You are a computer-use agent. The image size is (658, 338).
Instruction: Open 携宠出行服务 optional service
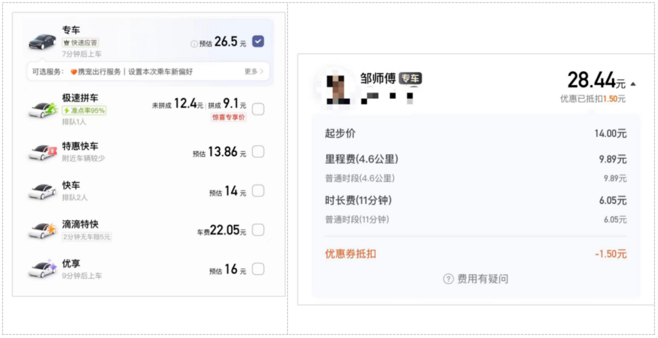(x=96, y=72)
